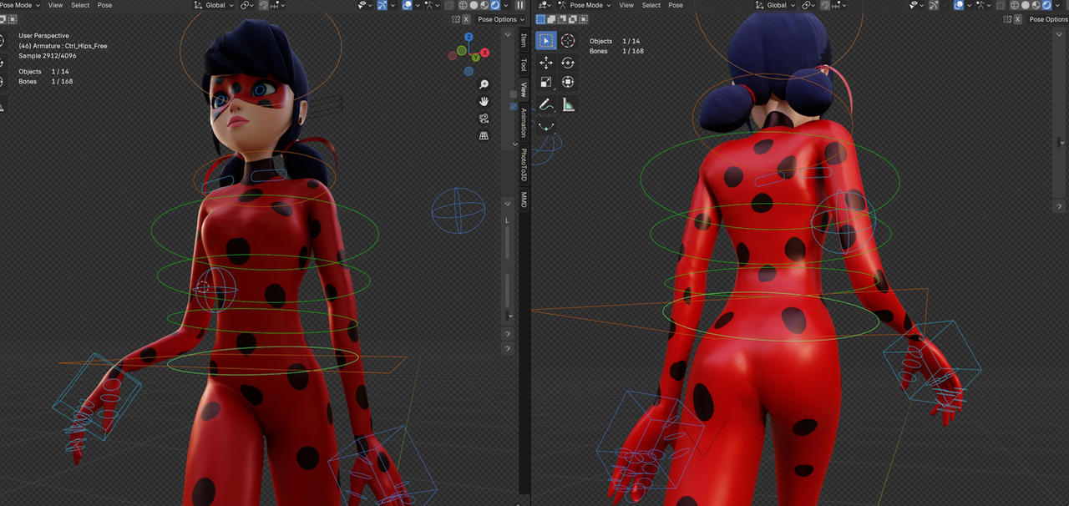Select the Measure tool in right viewport
The image size is (1069, 506).
coord(568,104)
